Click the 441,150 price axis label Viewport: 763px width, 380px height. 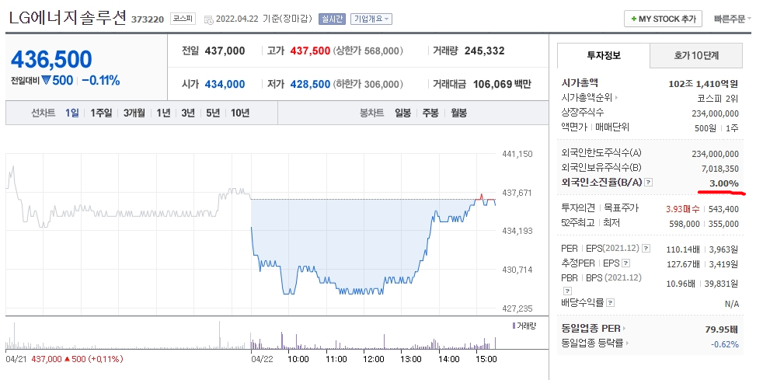[517, 154]
